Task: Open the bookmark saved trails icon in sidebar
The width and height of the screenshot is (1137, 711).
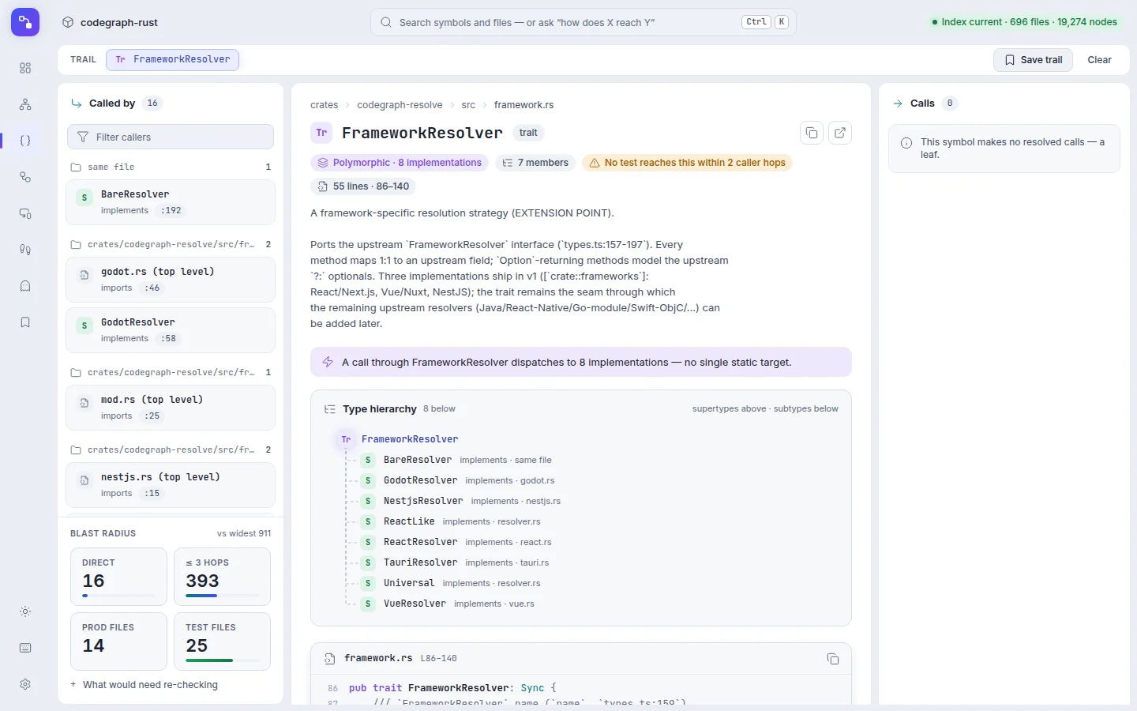Action: pos(25,322)
